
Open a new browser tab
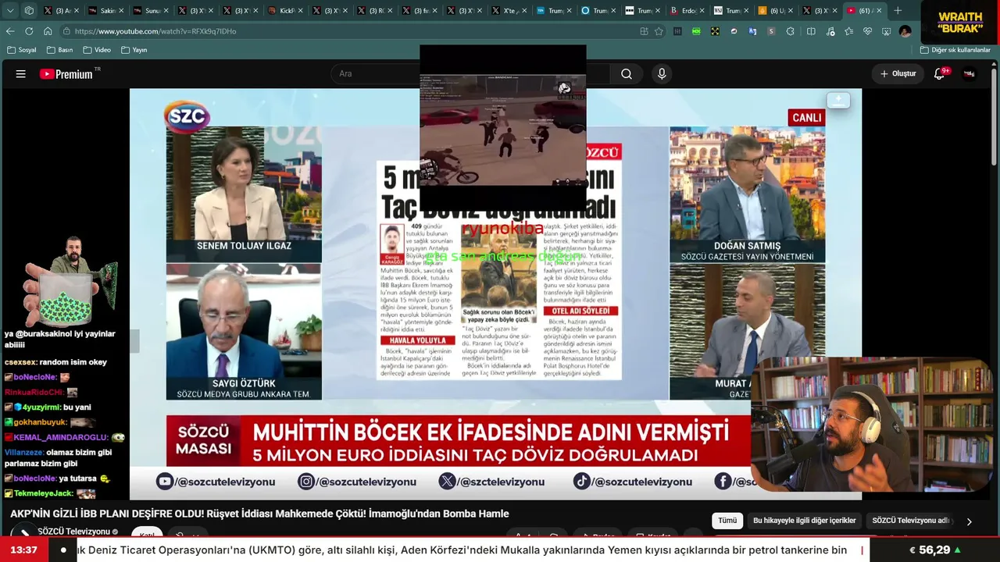point(898,11)
